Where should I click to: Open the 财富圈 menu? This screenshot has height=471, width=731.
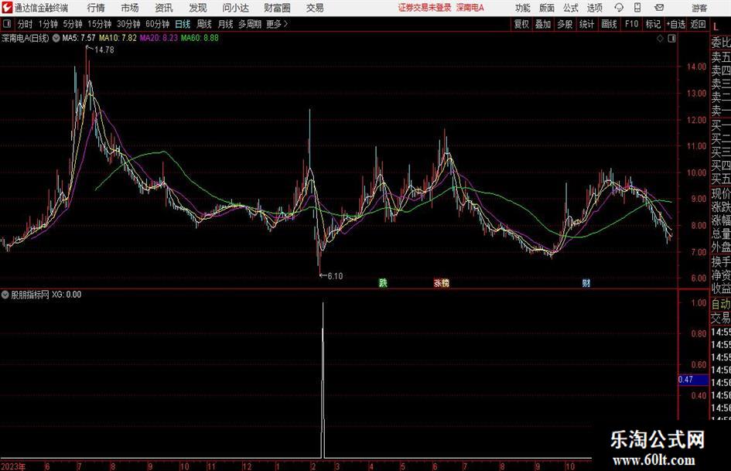pyautogui.click(x=277, y=8)
